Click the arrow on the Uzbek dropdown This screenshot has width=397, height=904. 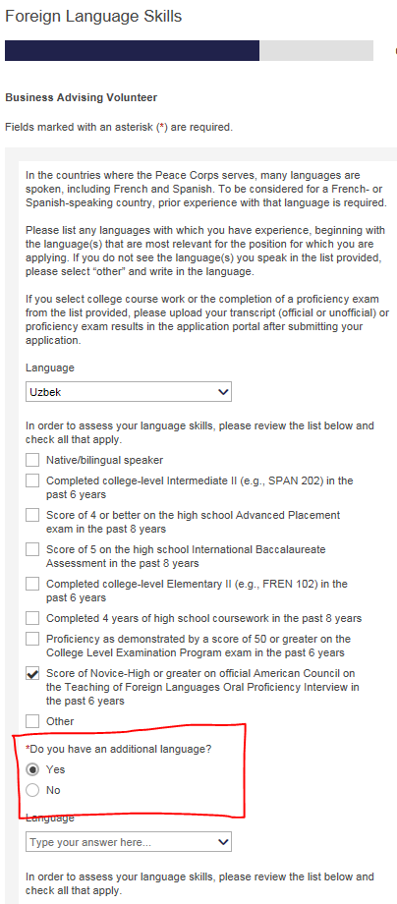point(224,392)
